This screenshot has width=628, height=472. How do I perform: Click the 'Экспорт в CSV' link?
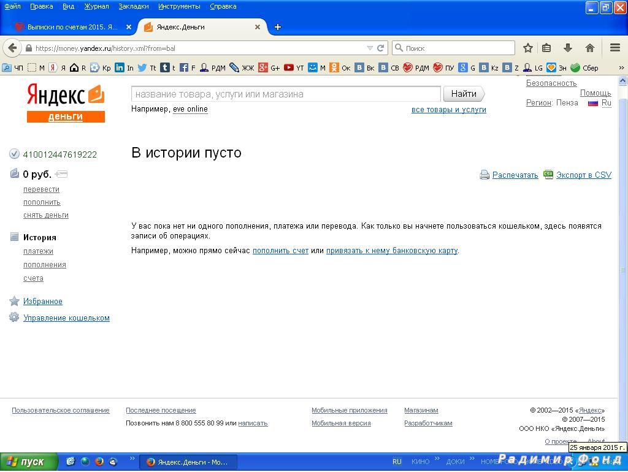584,175
